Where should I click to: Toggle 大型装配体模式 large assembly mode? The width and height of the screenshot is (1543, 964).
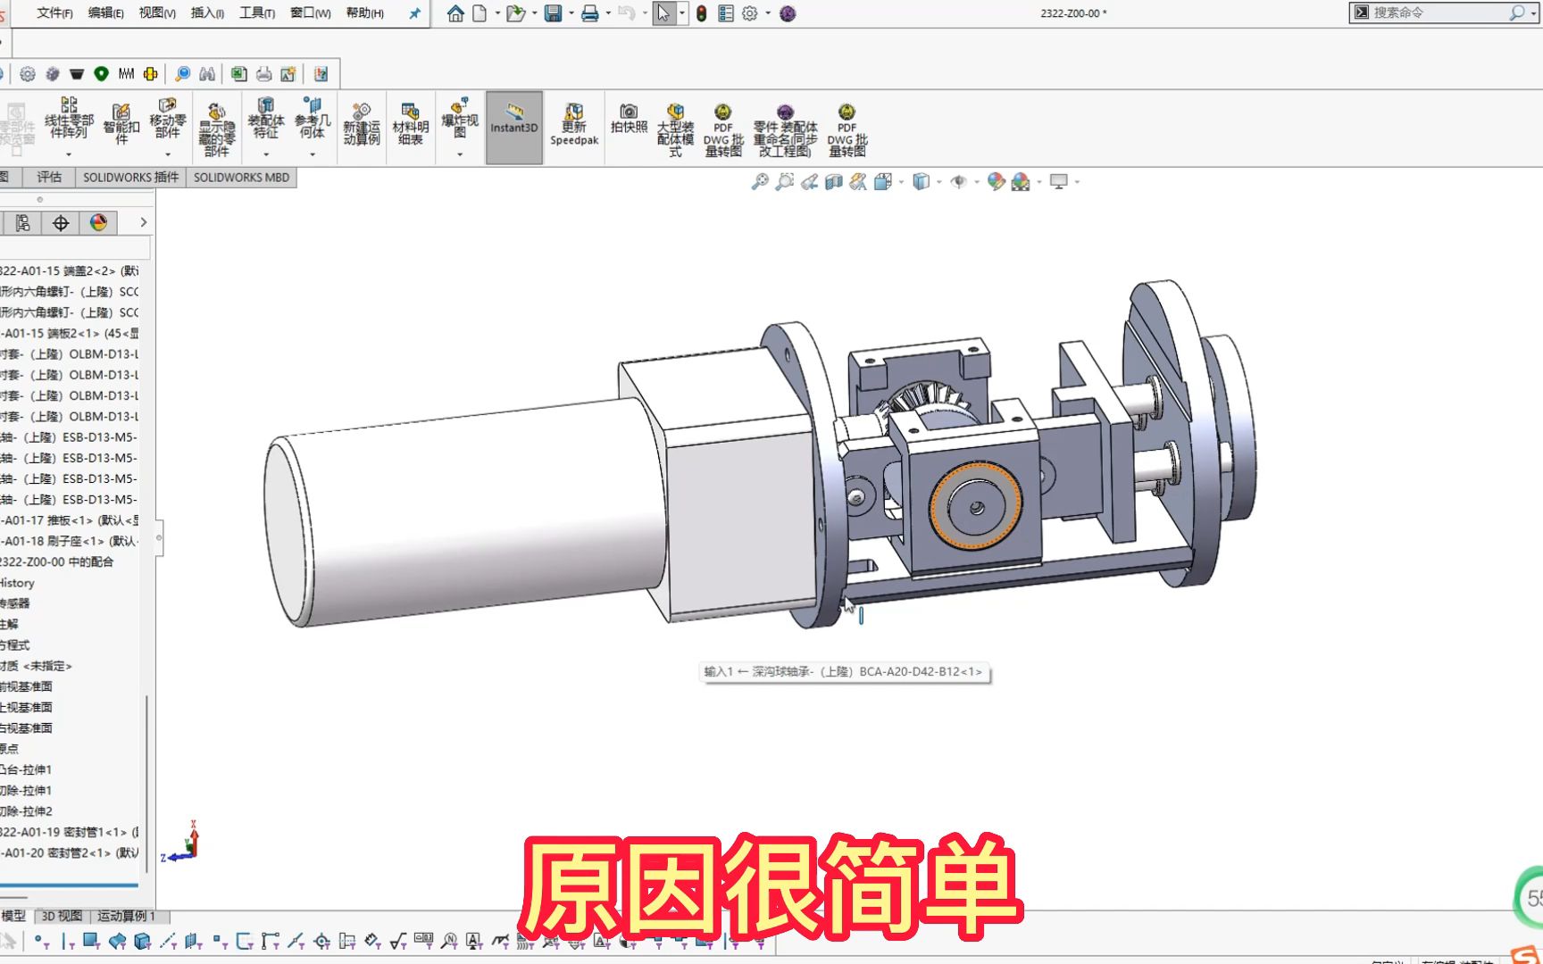(675, 130)
